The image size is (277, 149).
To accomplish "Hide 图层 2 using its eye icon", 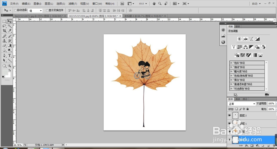I will [229, 116].
